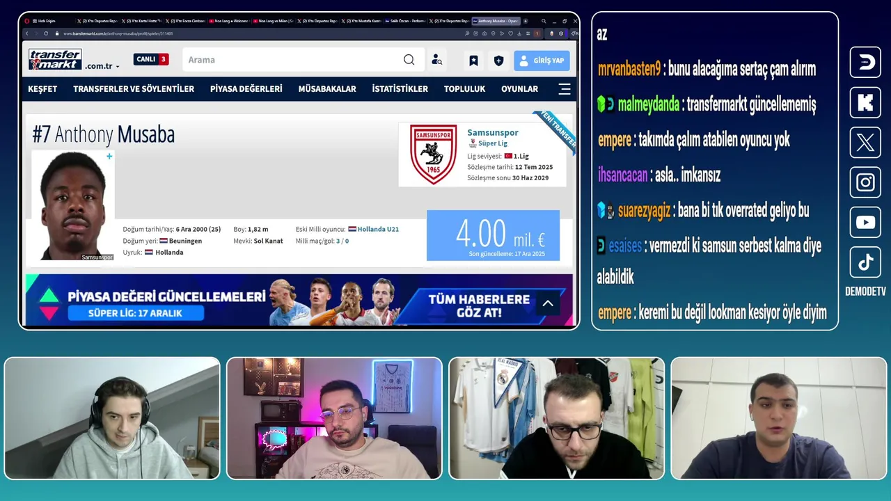
Task: Click the GİRİŞ YAP login button
Action: point(542,61)
